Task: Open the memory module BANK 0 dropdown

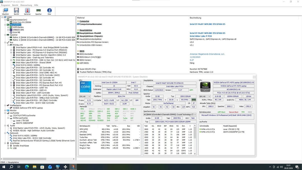Action: point(170,115)
